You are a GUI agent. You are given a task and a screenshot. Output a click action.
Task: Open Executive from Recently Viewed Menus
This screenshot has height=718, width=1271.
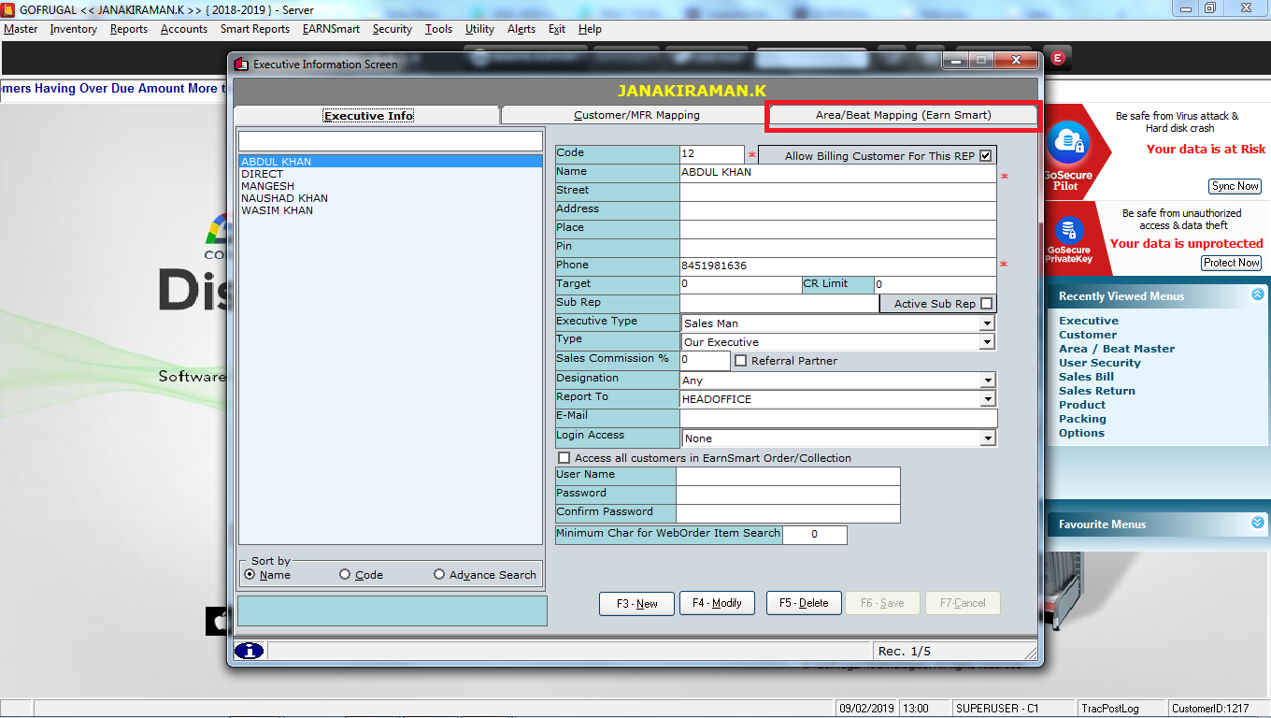pos(1089,321)
